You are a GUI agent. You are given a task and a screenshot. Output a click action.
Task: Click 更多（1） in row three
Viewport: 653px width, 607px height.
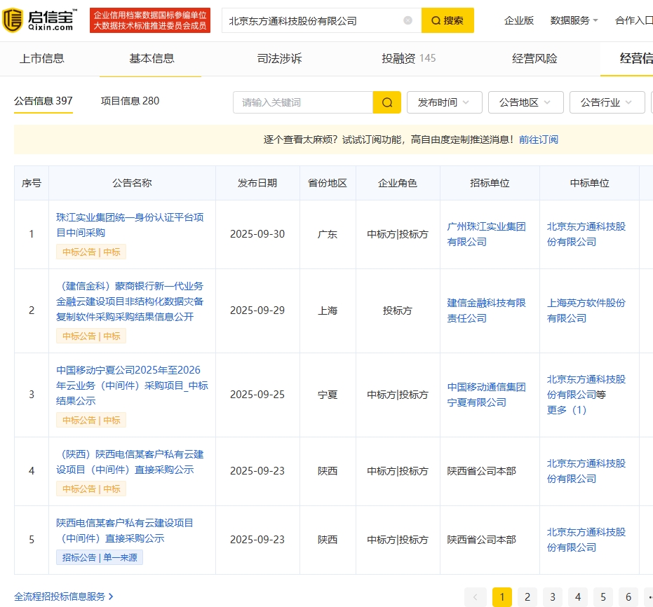pyautogui.click(x=567, y=410)
